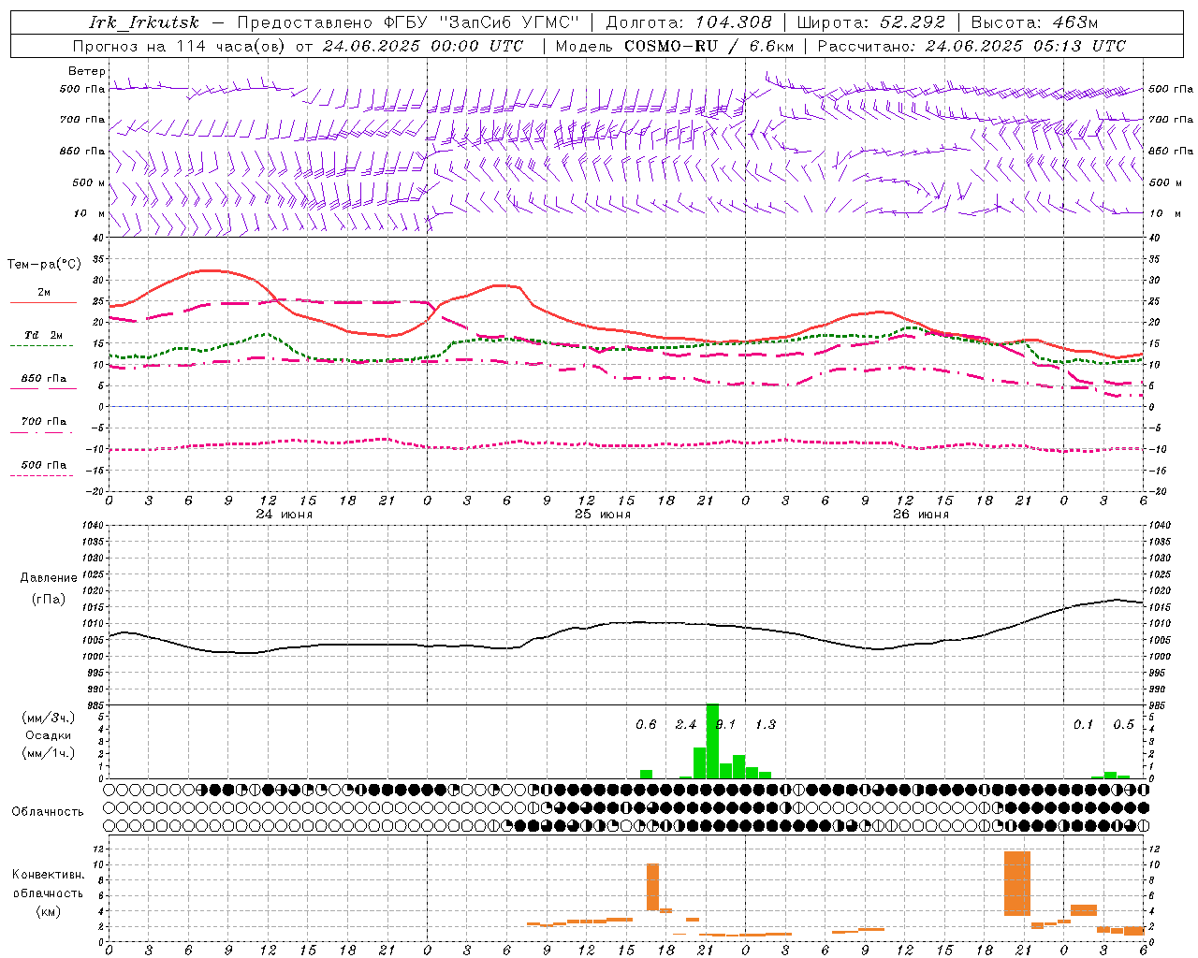Screen dimensions: 1198x958
Task: Click the '(км)' unit under convective label
Action: (48, 910)
